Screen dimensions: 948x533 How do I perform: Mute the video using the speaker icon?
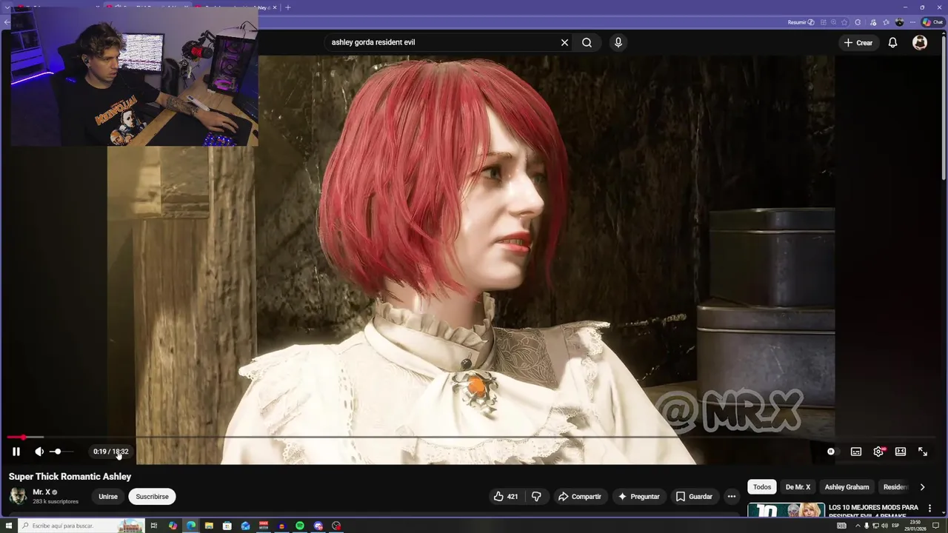39,452
